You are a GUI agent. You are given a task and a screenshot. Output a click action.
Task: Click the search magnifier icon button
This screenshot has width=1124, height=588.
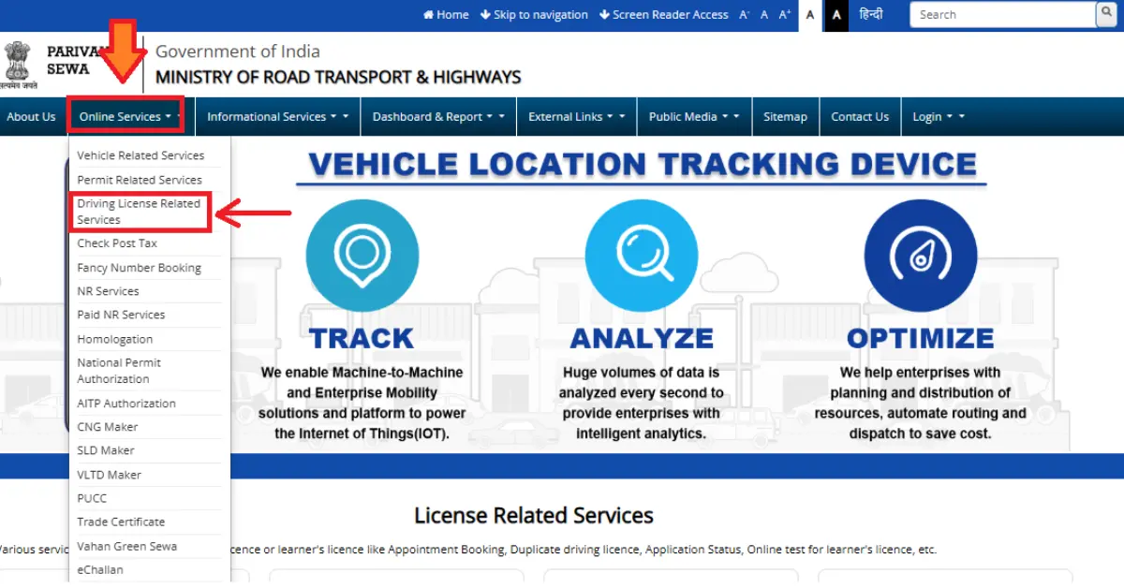(x=1108, y=14)
